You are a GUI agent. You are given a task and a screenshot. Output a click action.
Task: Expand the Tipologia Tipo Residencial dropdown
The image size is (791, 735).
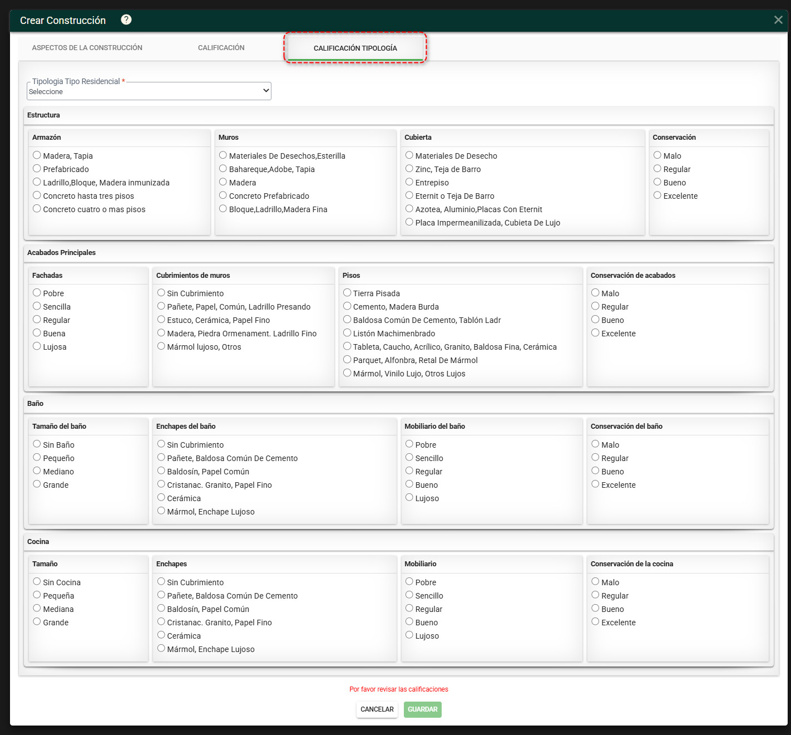pos(149,91)
